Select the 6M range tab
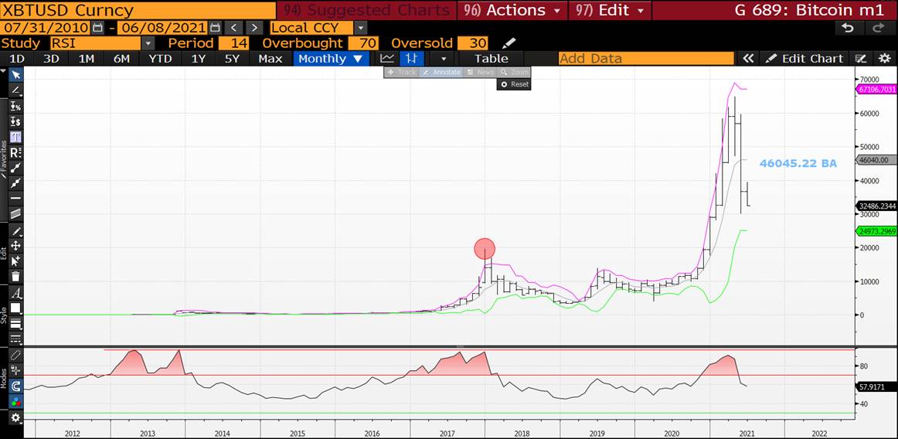 121,59
